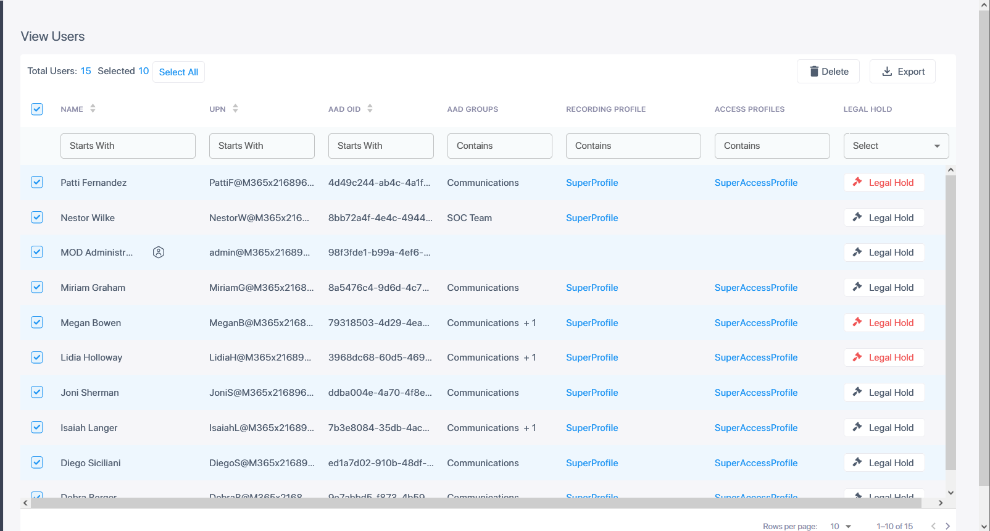The image size is (990, 531).
Task: Focus the Recording Profile Contains filter
Action: 633,146
